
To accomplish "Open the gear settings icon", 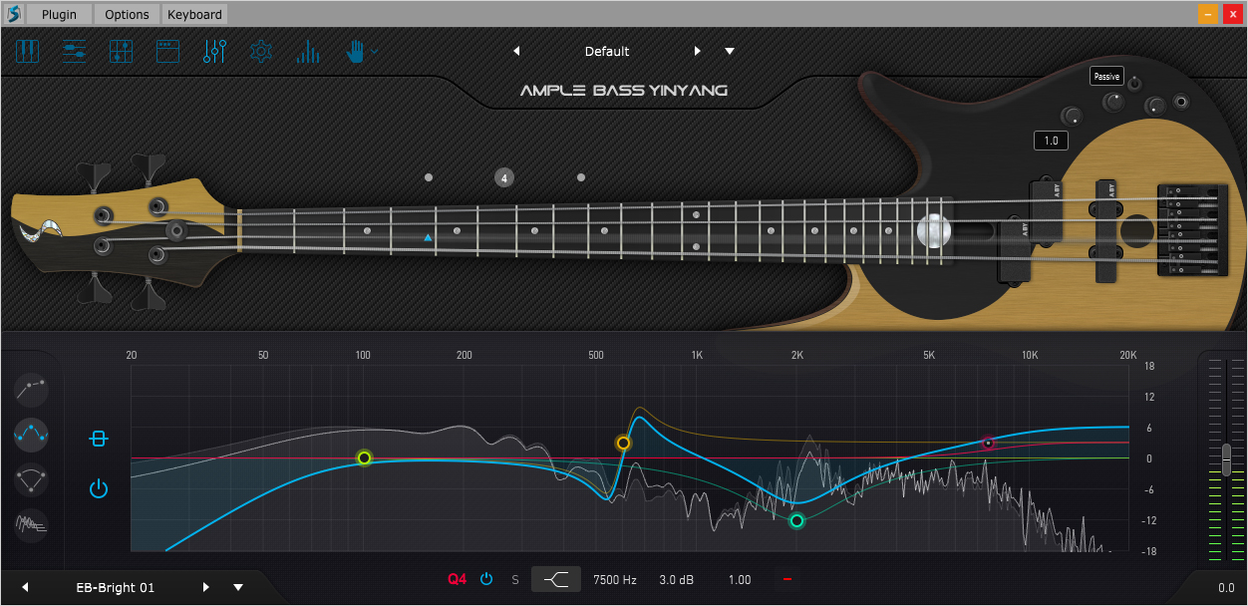I will click(x=261, y=52).
